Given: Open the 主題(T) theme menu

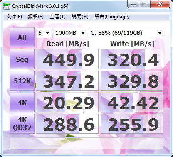Looking at the screenshot, I should point(57,17).
